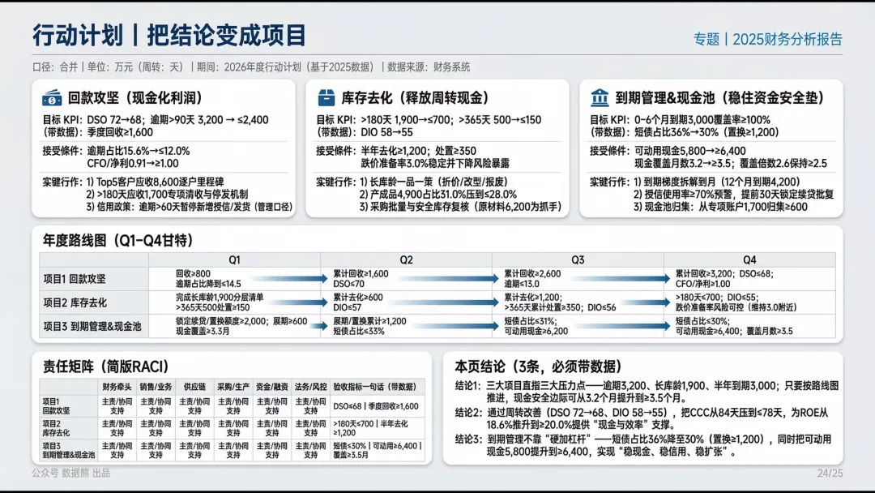
Task: Click the 财务牵头 column header in RACI table
Action: tap(117, 387)
